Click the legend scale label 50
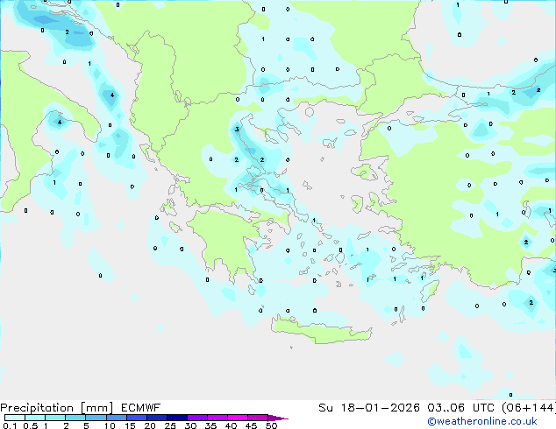This screenshot has width=556, height=429. (272, 425)
